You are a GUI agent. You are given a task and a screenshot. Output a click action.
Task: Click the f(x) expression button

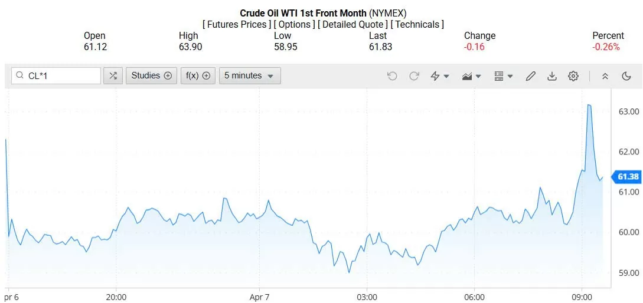click(198, 75)
